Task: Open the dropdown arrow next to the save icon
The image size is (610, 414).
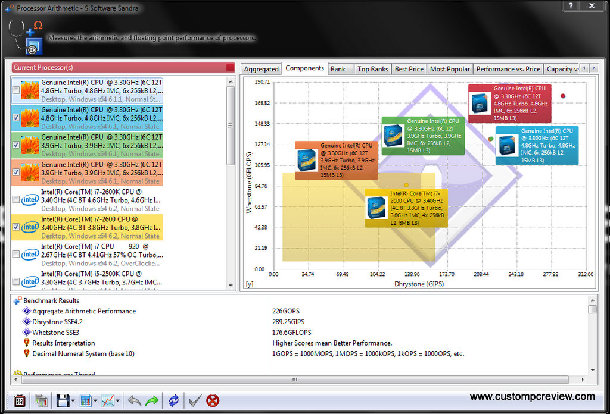Action: tap(73, 401)
